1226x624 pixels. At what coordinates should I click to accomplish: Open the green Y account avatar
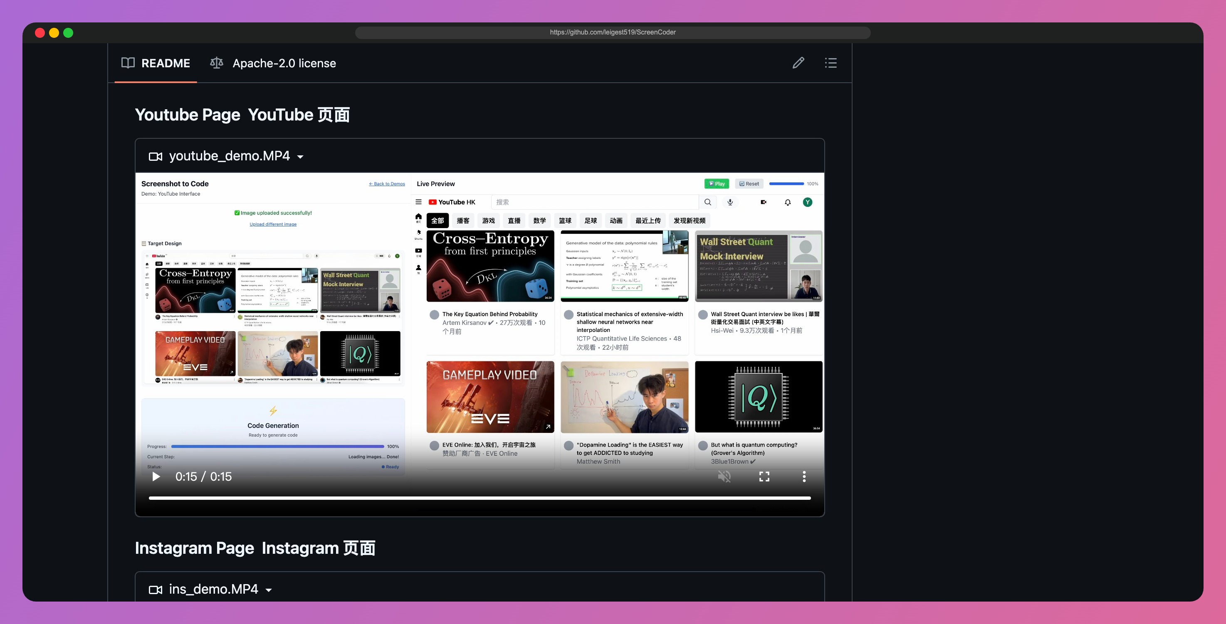point(808,202)
